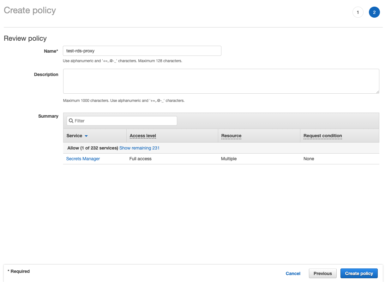
Task: Click the Allow (1 of 232 services) text
Action: 93,148
